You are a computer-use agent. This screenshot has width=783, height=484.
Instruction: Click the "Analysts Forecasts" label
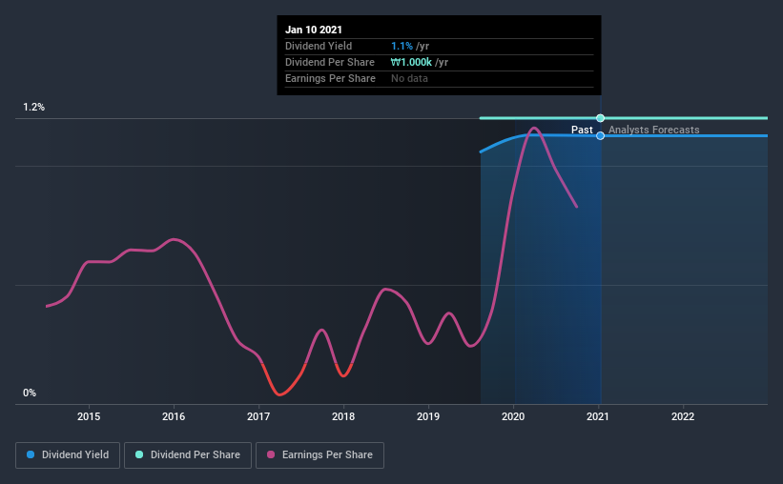pos(653,130)
